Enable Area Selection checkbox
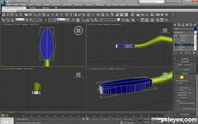This screenshot has width=198, height=124. point(177,93)
